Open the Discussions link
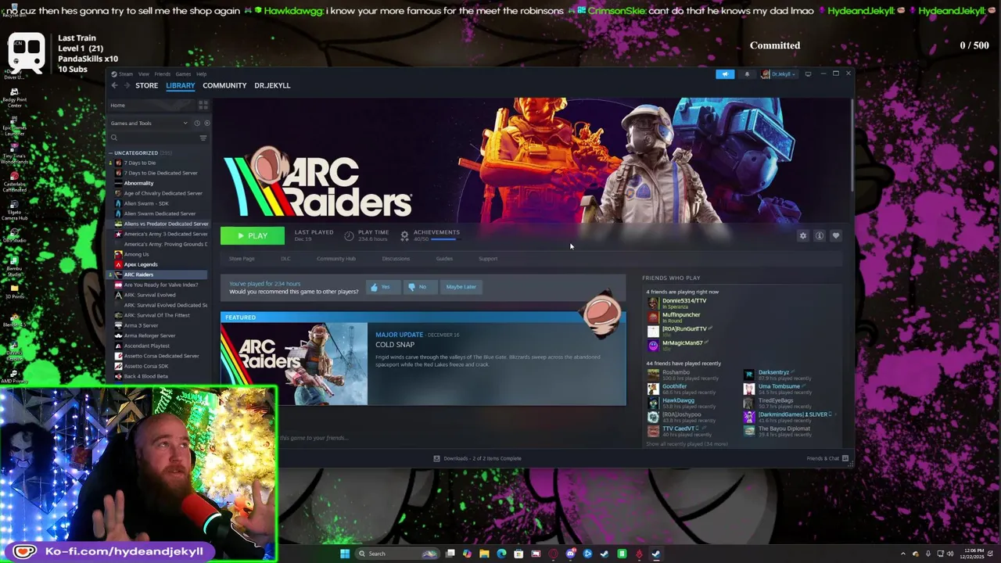Screen dimensions: 1001x563 click(396, 259)
